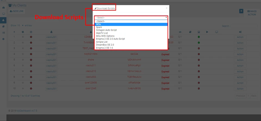Open the settings gear in left sidebar
261x121 pixels.
coord(3,39)
